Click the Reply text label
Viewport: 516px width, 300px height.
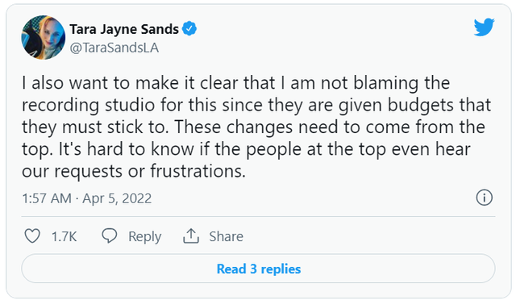tap(145, 236)
